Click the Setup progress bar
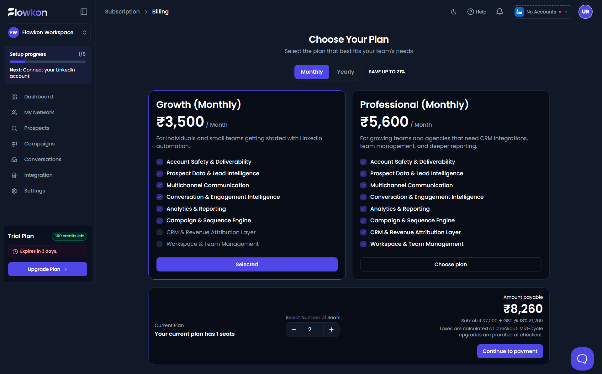Viewport: 602px width, 374px height. coord(48,62)
